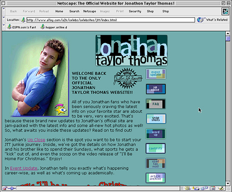Click the Stop toolbar button
Screen dimensions: 232x192
coord(166,11)
